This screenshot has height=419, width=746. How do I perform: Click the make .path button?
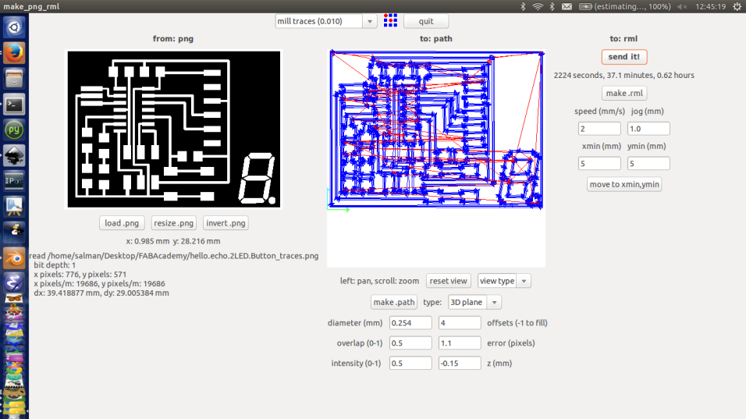394,302
